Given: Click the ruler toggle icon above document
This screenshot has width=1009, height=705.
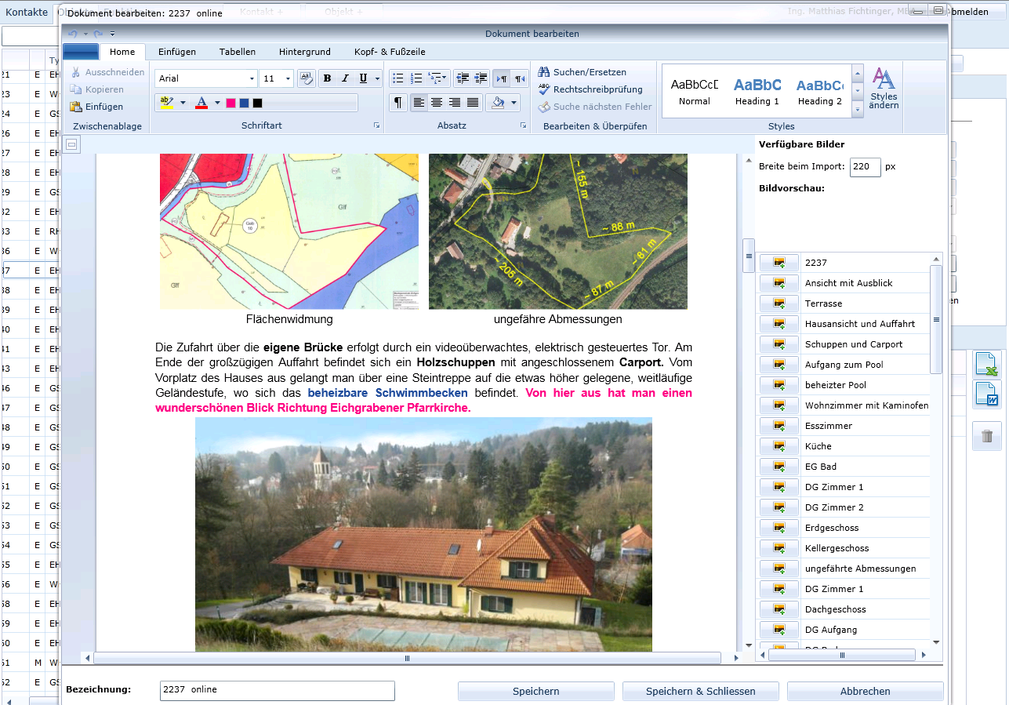Looking at the screenshot, I should [x=71, y=144].
